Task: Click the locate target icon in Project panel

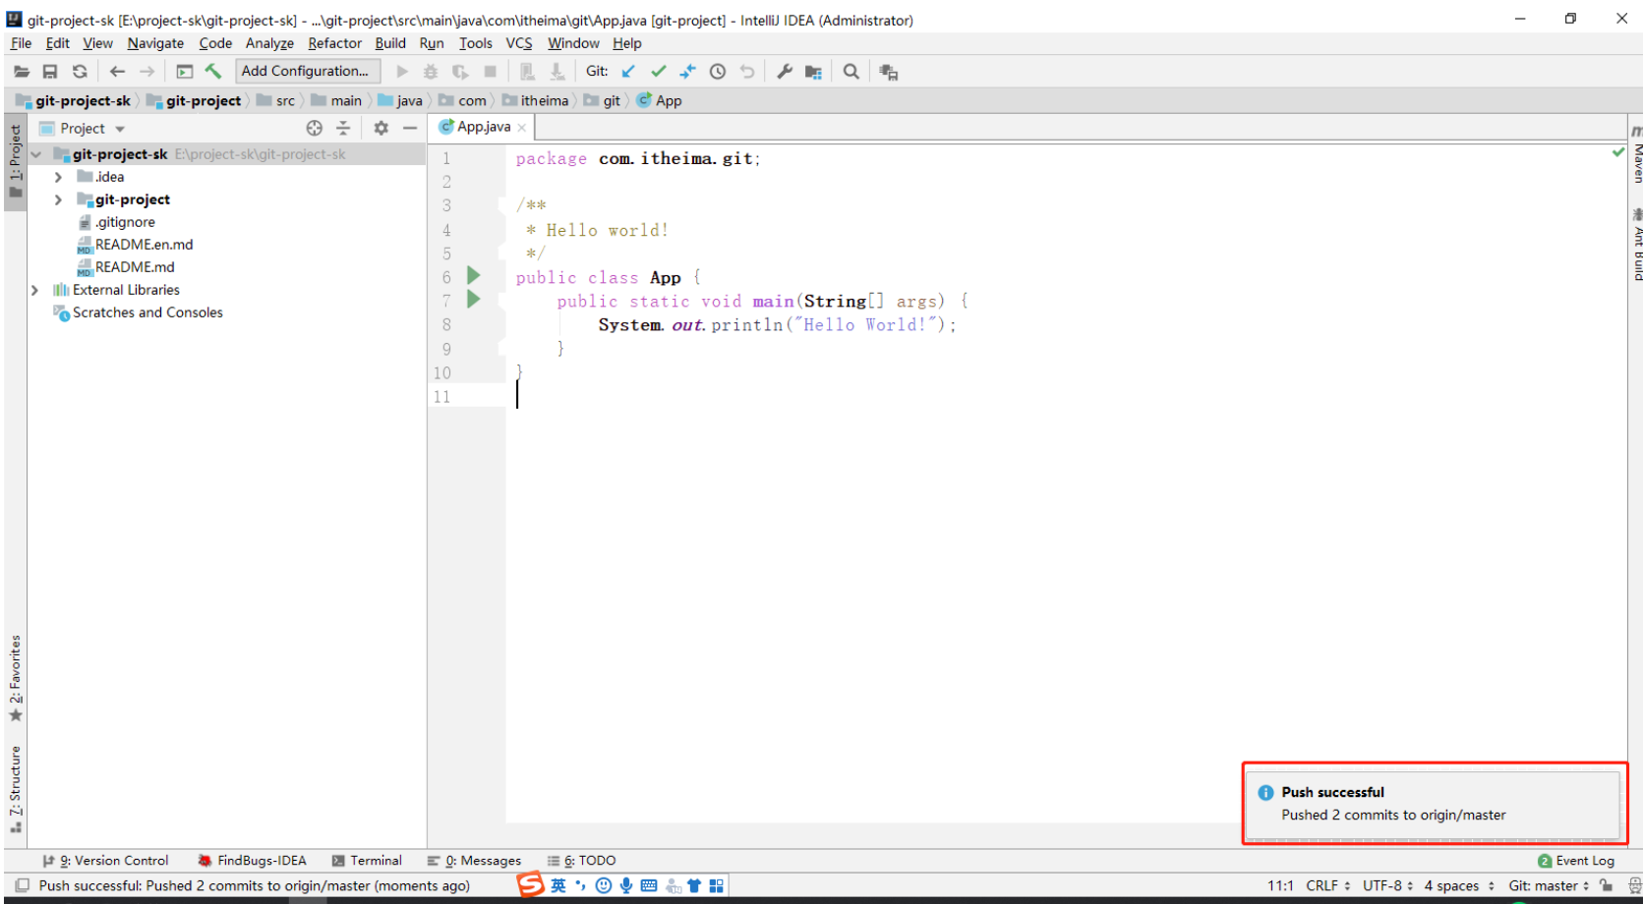Action: pos(315,128)
